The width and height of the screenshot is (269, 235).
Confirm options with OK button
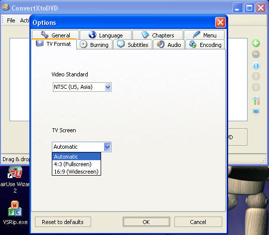pos(146,222)
